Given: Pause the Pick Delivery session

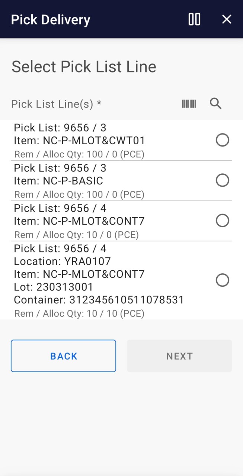Looking at the screenshot, I should pyautogui.click(x=194, y=19).
